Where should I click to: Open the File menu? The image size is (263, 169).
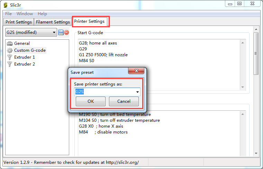(x=8, y=14)
